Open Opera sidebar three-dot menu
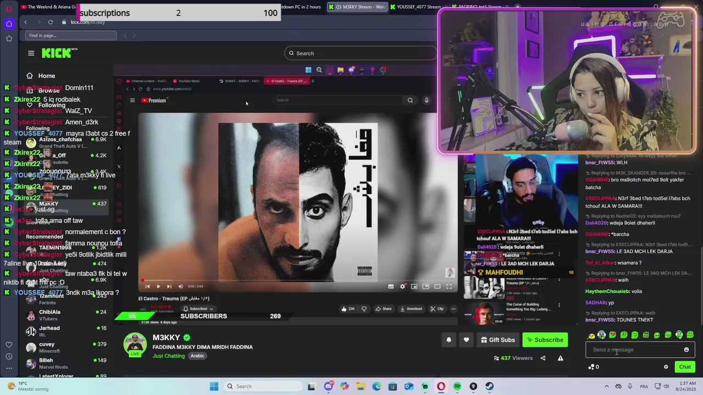703x395 pixels. pyautogui.click(x=9, y=368)
